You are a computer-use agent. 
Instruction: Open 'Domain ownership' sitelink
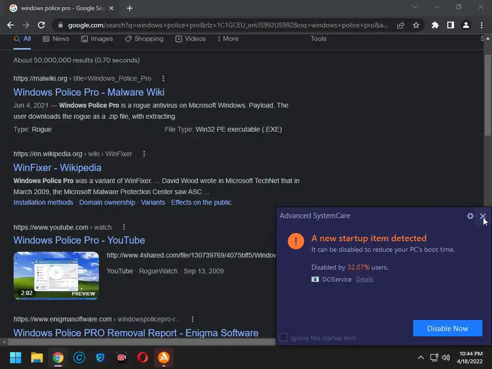107,202
